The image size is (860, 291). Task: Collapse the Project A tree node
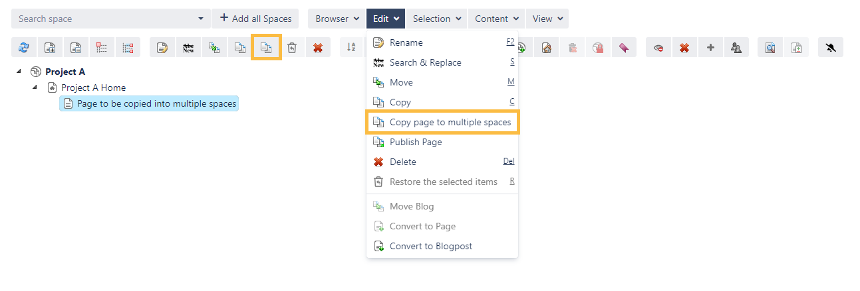[19, 72]
